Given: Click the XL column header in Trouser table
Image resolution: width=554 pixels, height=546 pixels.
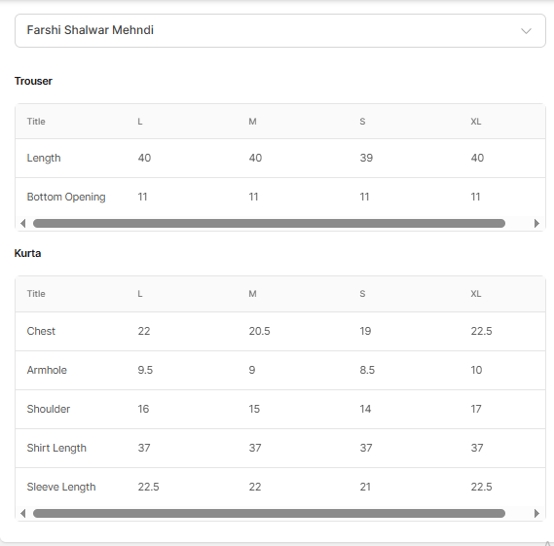Looking at the screenshot, I should click(x=475, y=122).
